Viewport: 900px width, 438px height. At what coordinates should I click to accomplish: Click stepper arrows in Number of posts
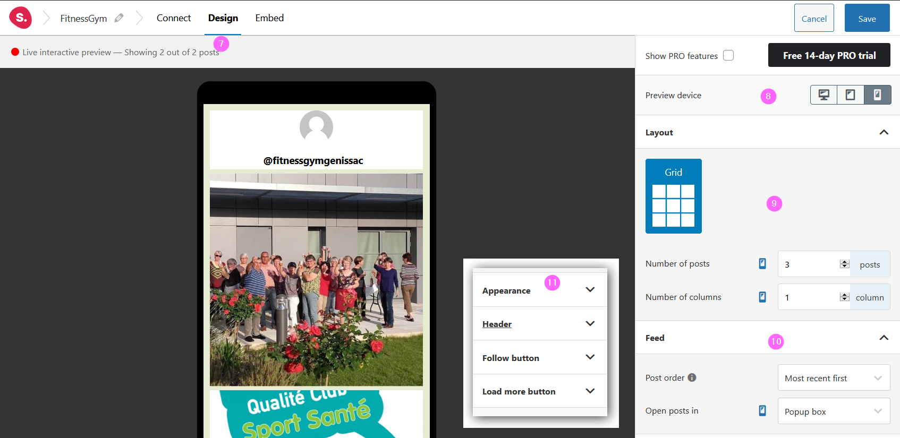click(x=845, y=264)
